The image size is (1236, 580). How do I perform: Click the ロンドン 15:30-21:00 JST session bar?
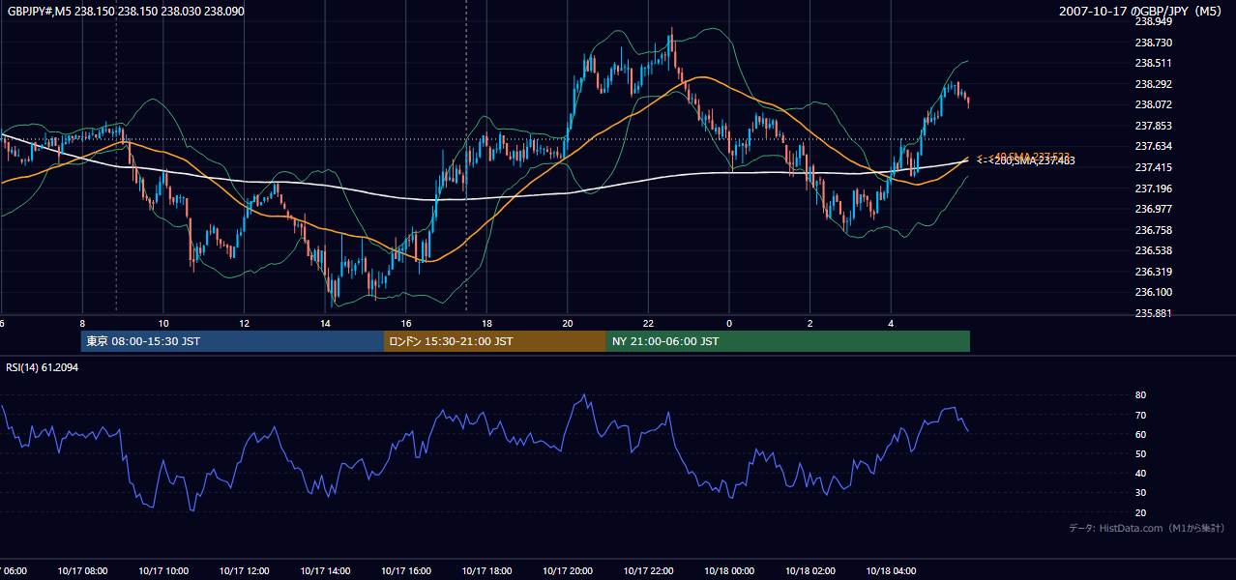(x=495, y=341)
